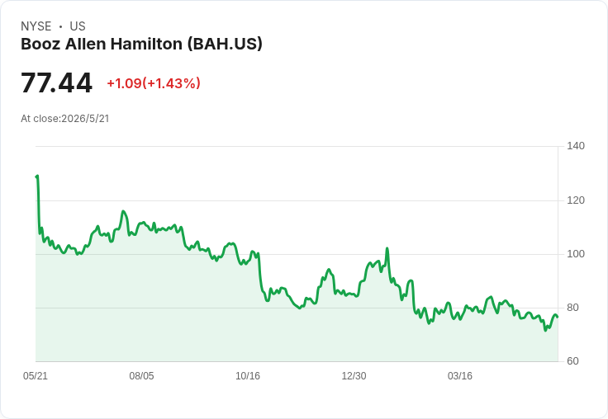Click the final data point on the line
This screenshot has width=608, height=419.
tap(558, 317)
